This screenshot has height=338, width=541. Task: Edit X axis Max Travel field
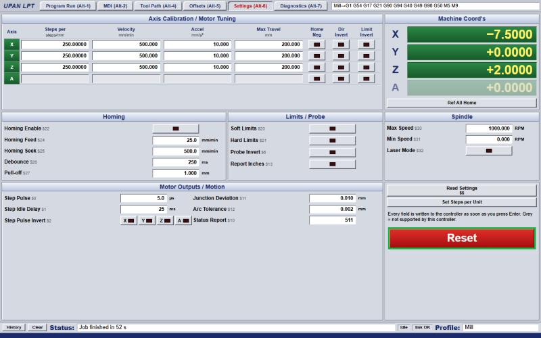coord(268,45)
